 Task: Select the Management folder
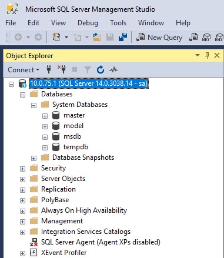tap(62, 221)
